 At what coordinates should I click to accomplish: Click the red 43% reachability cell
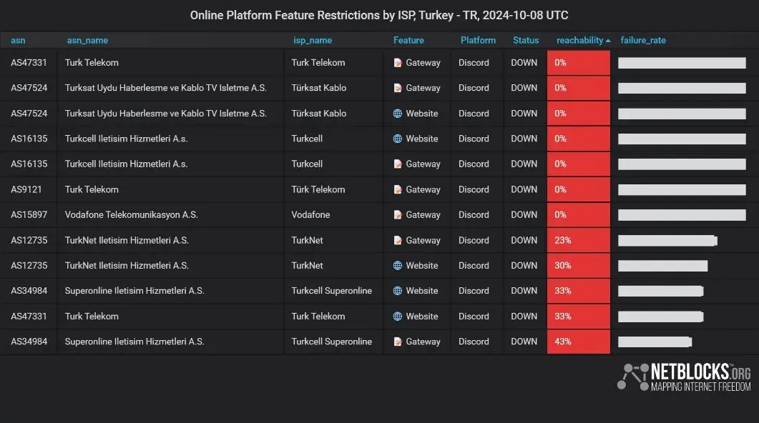578,342
